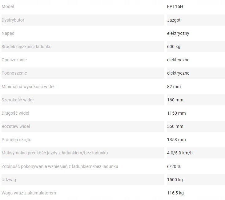
Task: Click the Rozstaw wideł label
Action: 16,126
